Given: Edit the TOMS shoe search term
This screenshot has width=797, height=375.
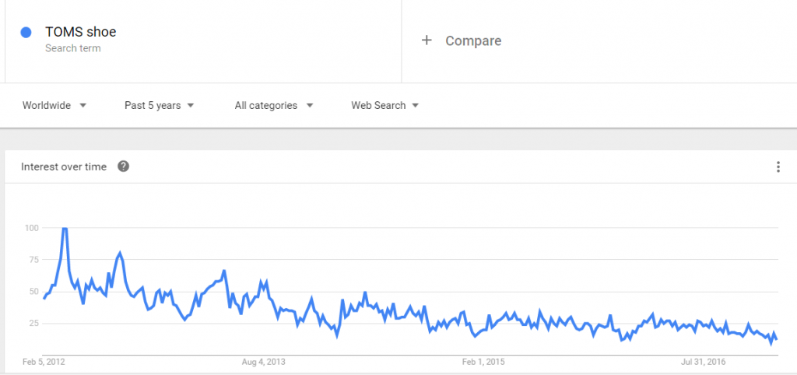Looking at the screenshot, I should pyautogui.click(x=81, y=32).
